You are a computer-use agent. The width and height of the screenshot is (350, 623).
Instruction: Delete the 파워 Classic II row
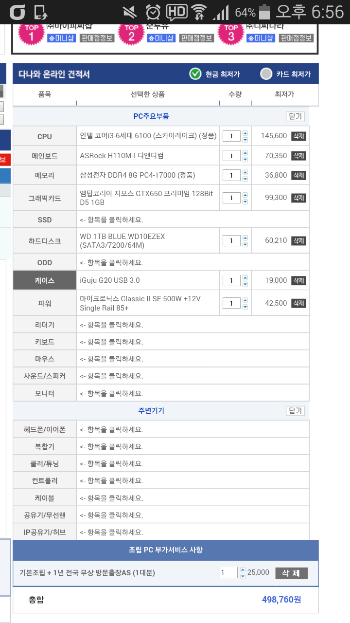tap(298, 303)
